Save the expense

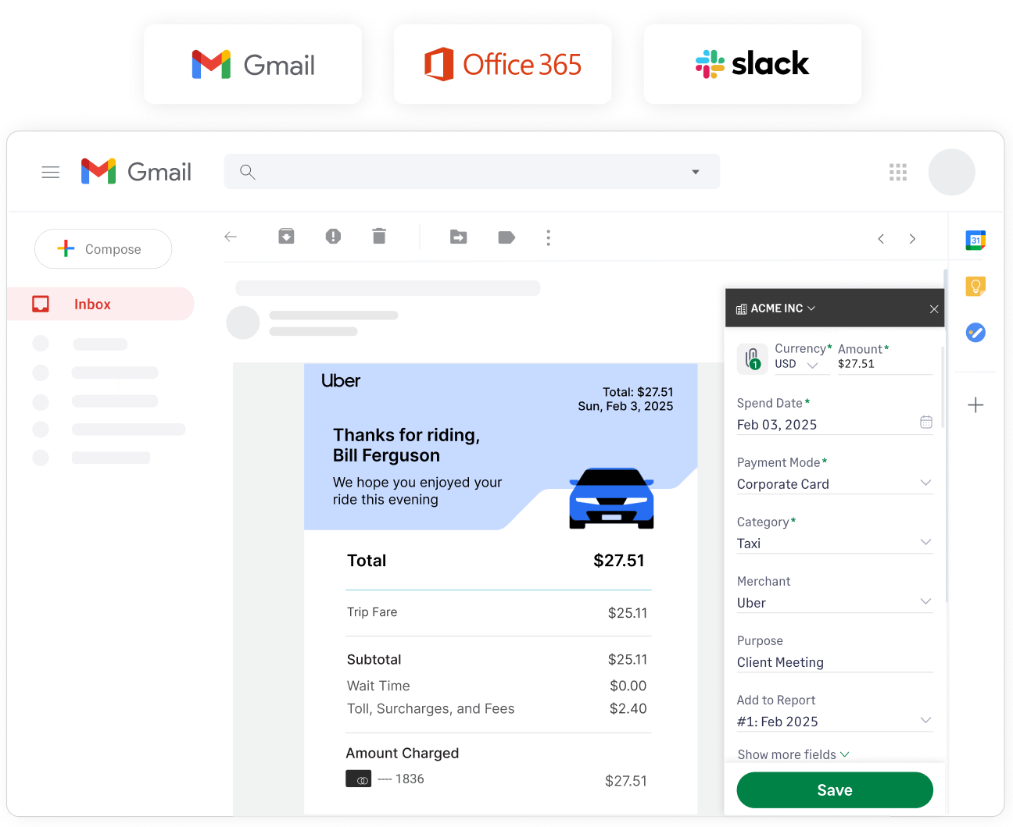(835, 790)
